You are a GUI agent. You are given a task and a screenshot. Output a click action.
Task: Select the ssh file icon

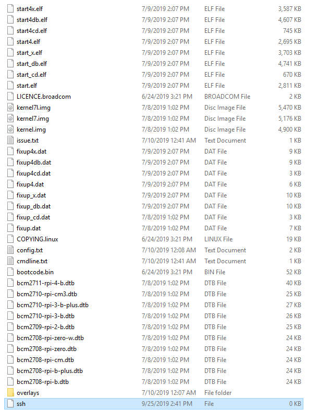[x=10, y=403]
